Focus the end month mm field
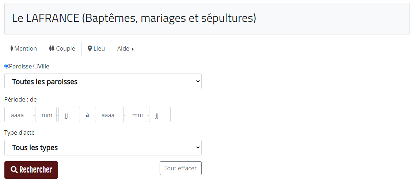 pyautogui.click(x=136, y=114)
